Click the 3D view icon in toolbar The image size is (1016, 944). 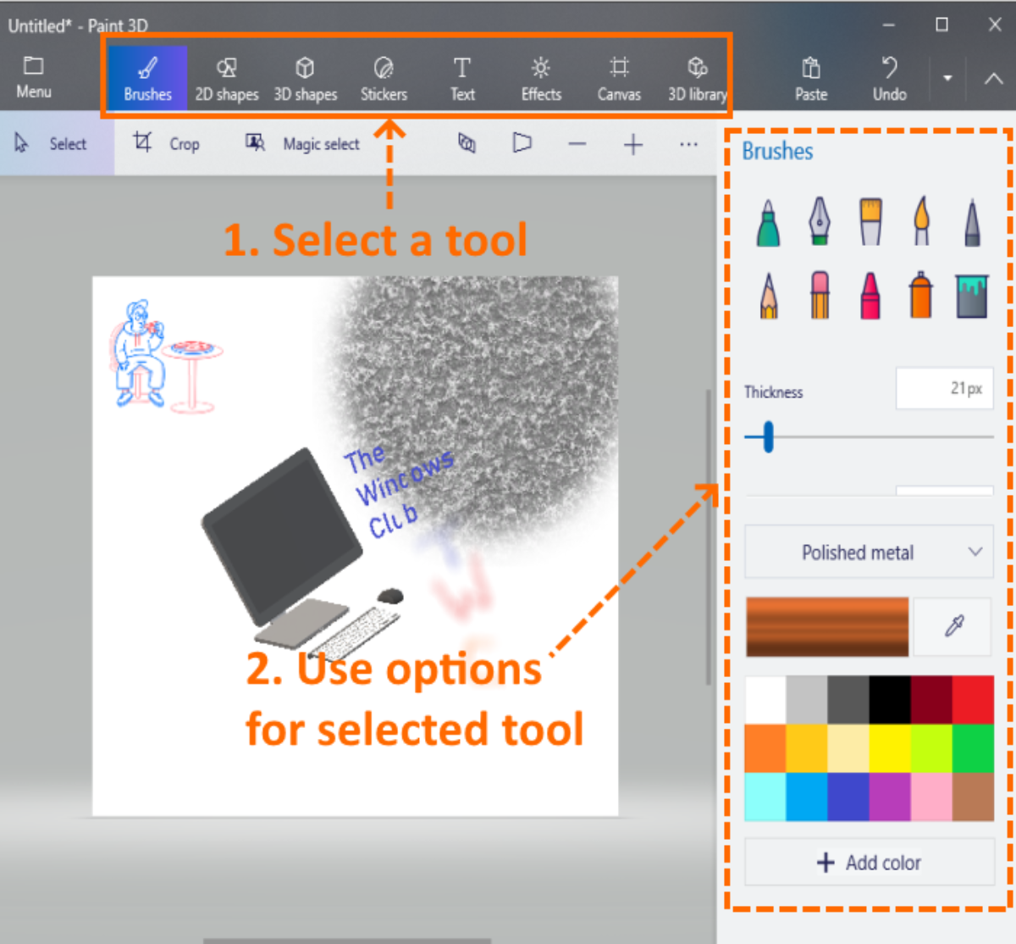pos(467,143)
